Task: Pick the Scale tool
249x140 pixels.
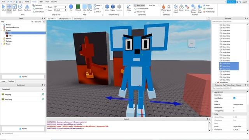Action: (x=15, y=8)
